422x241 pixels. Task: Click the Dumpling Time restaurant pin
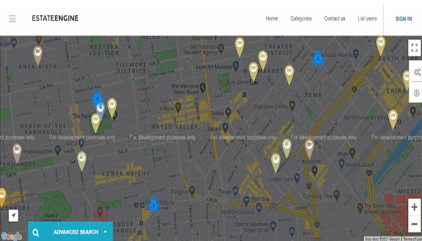point(336,195)
